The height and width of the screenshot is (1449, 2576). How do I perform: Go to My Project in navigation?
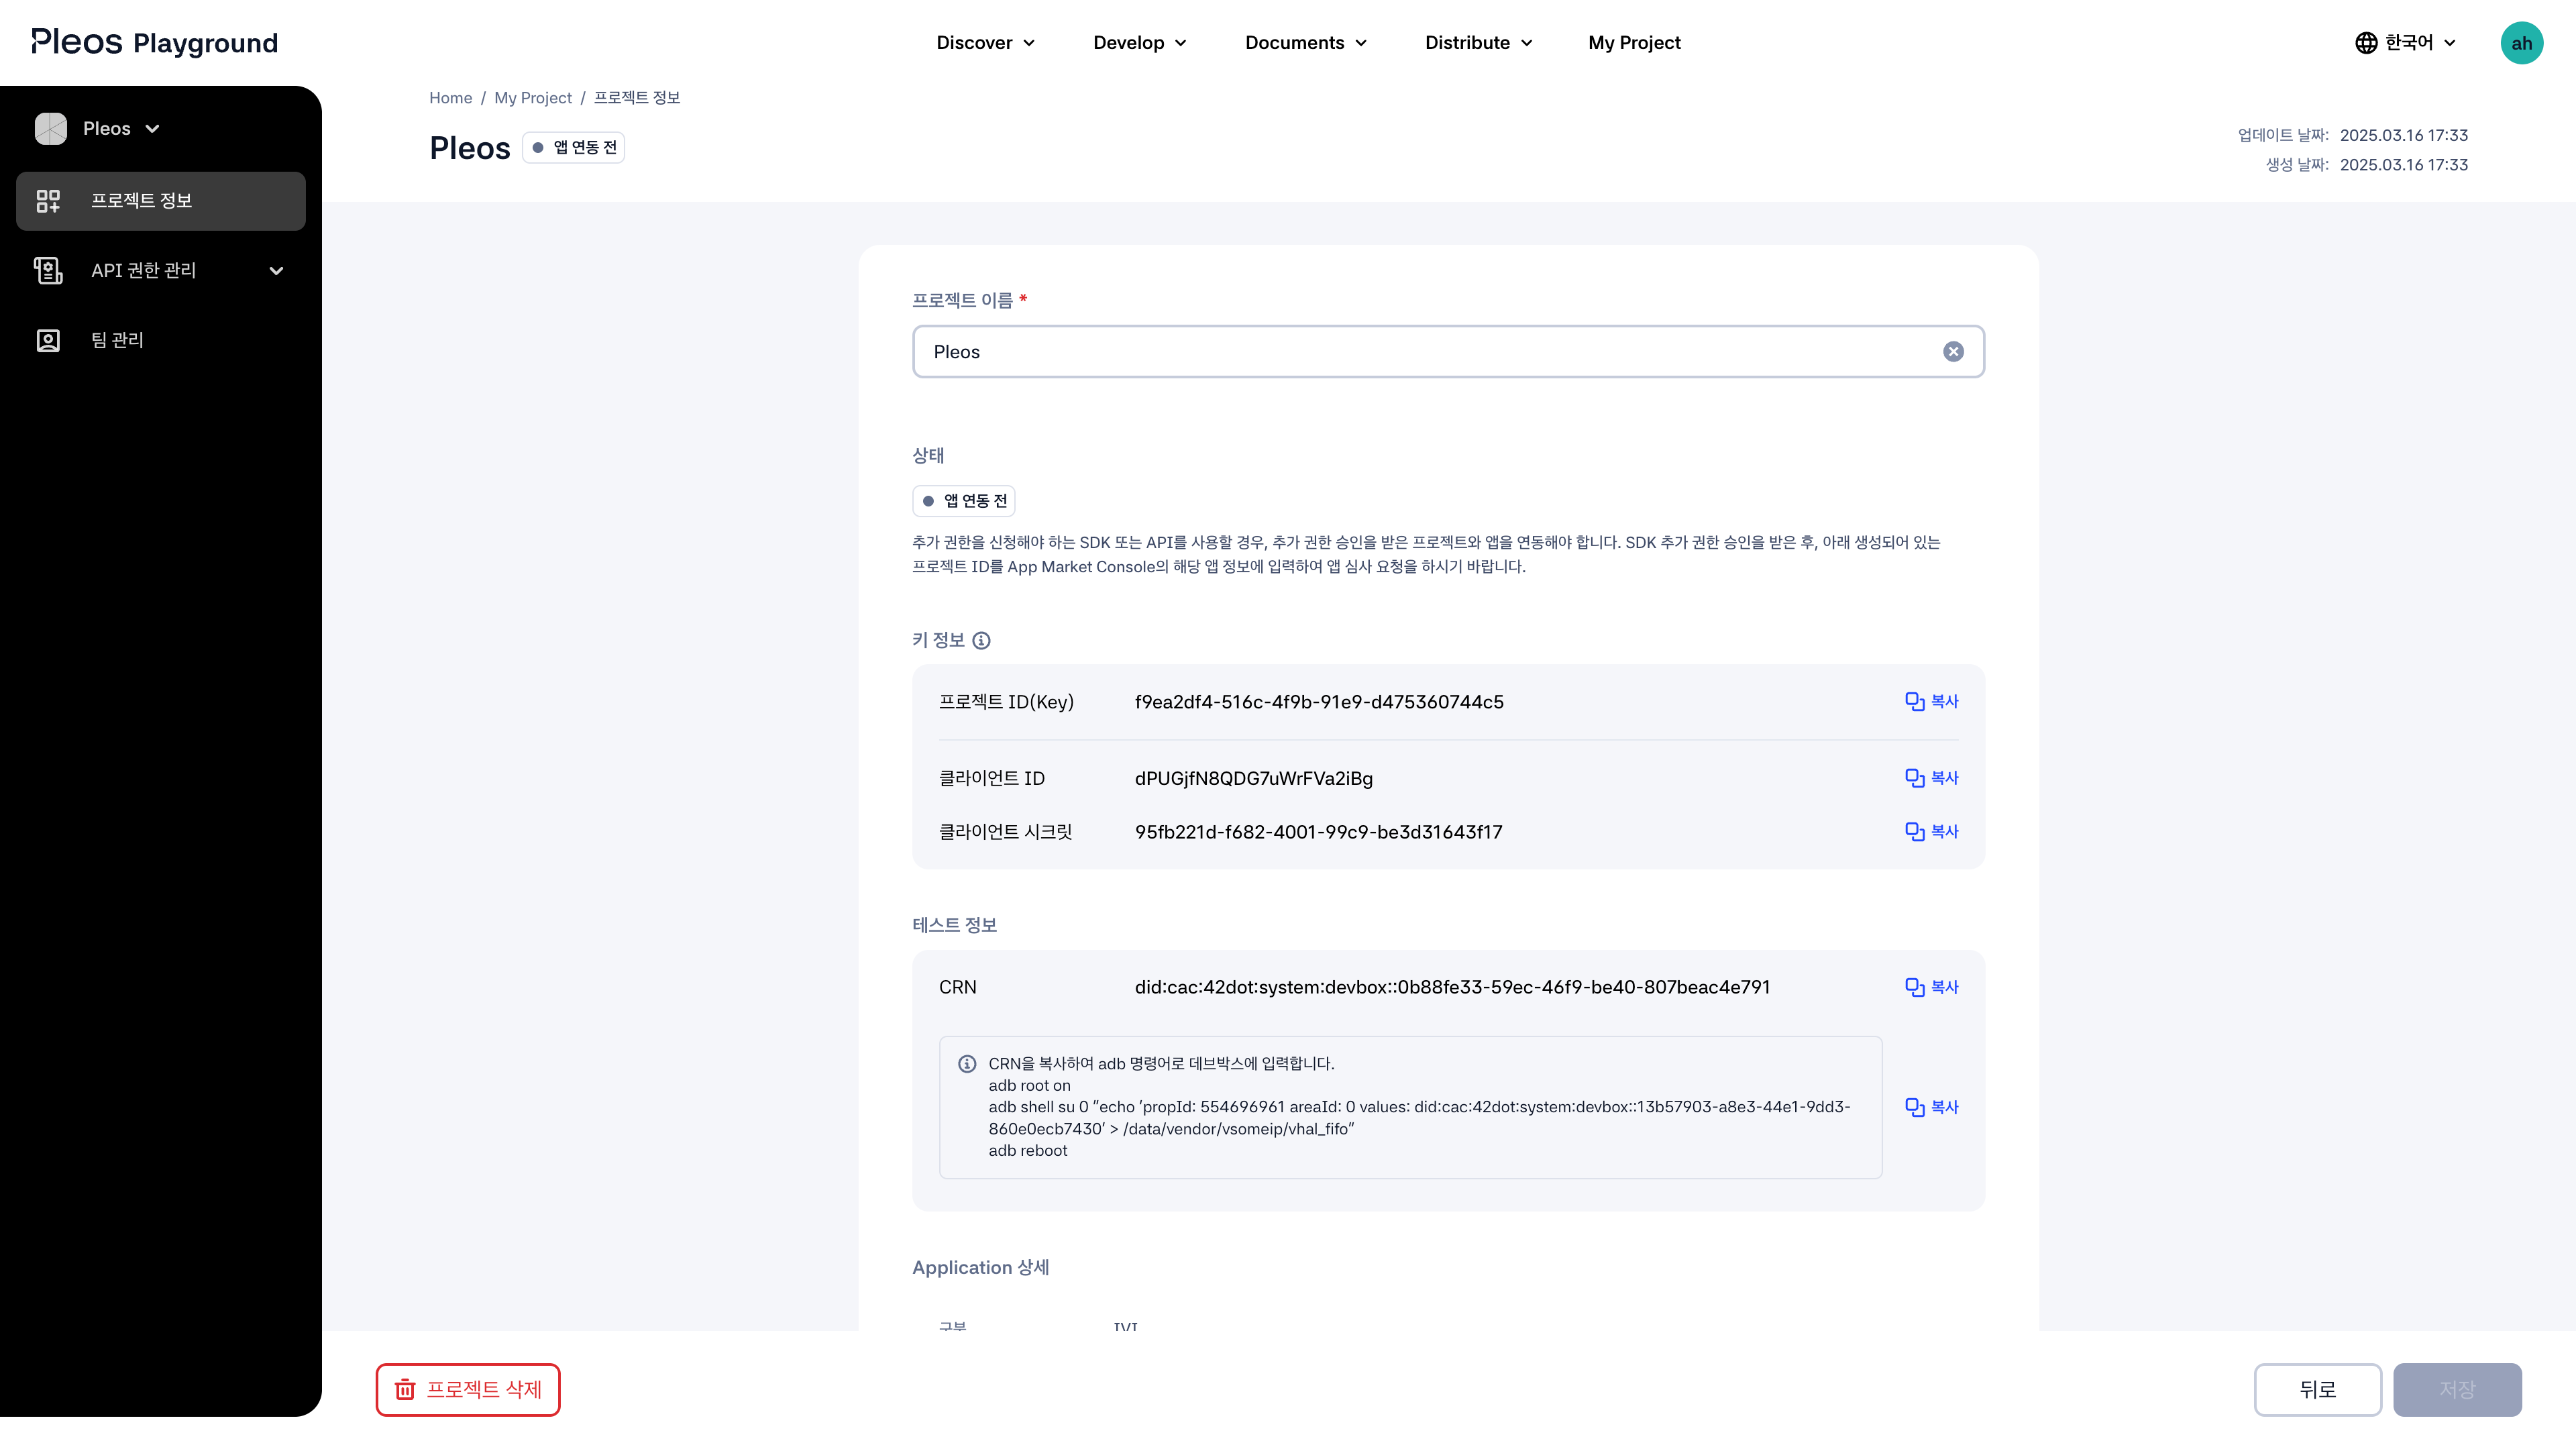1634,43
